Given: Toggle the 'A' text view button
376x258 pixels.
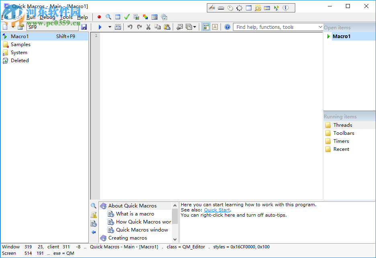Looking at the screenshot, I should pyautogui.click(x=215, y=27).
